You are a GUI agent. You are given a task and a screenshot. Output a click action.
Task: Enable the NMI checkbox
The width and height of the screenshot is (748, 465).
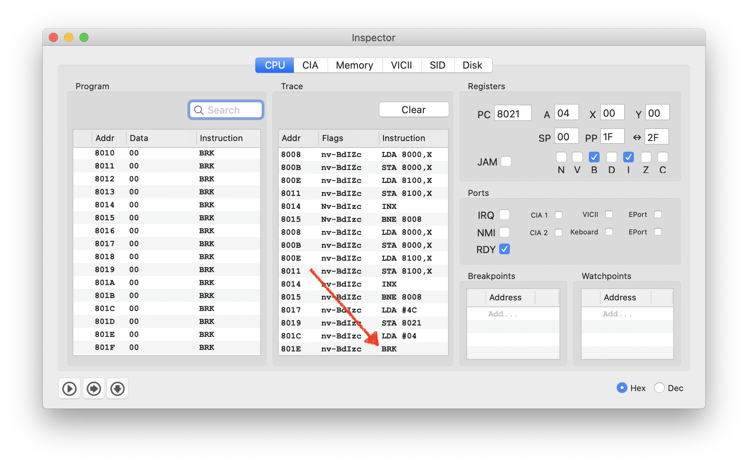click(505, 232)
